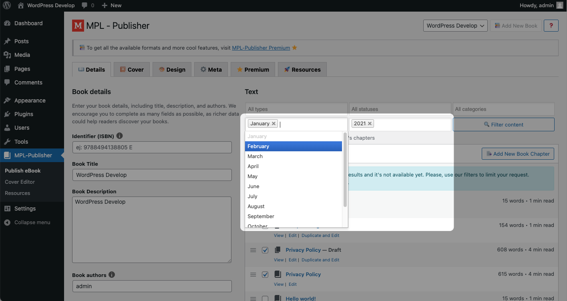Open Publish eBook in the sidebar submenu

click(23, 171)
